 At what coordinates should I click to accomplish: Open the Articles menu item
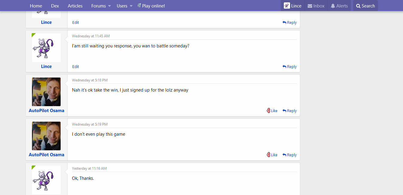tap(75, 6)
